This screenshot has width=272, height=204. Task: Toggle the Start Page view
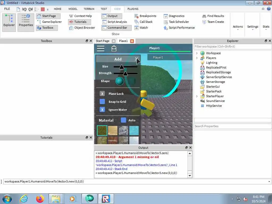tap(48, 16)
